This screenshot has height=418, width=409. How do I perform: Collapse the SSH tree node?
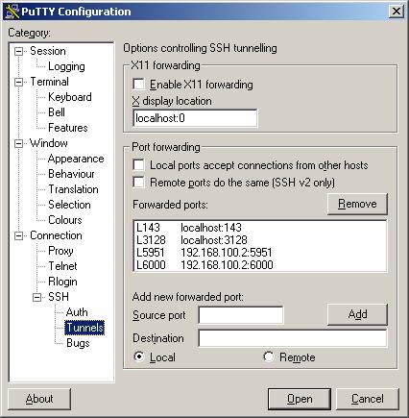[37, 298]
